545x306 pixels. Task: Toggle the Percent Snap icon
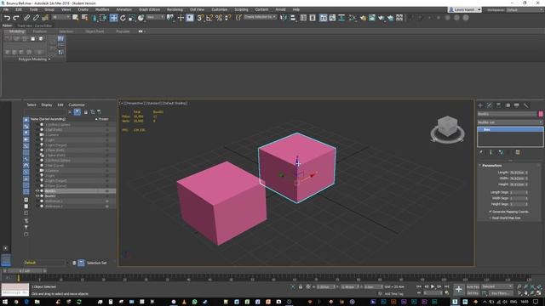[x=219, y=18]
